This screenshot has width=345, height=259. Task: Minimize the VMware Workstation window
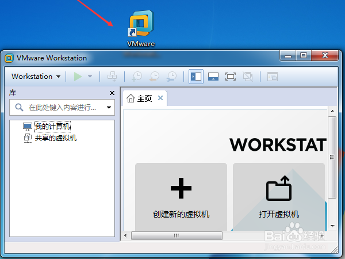[288, 56]
